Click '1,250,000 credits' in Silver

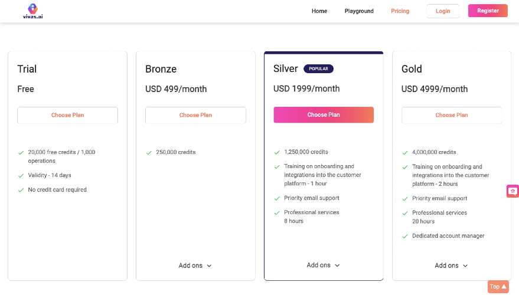click(x=306, y=152)
